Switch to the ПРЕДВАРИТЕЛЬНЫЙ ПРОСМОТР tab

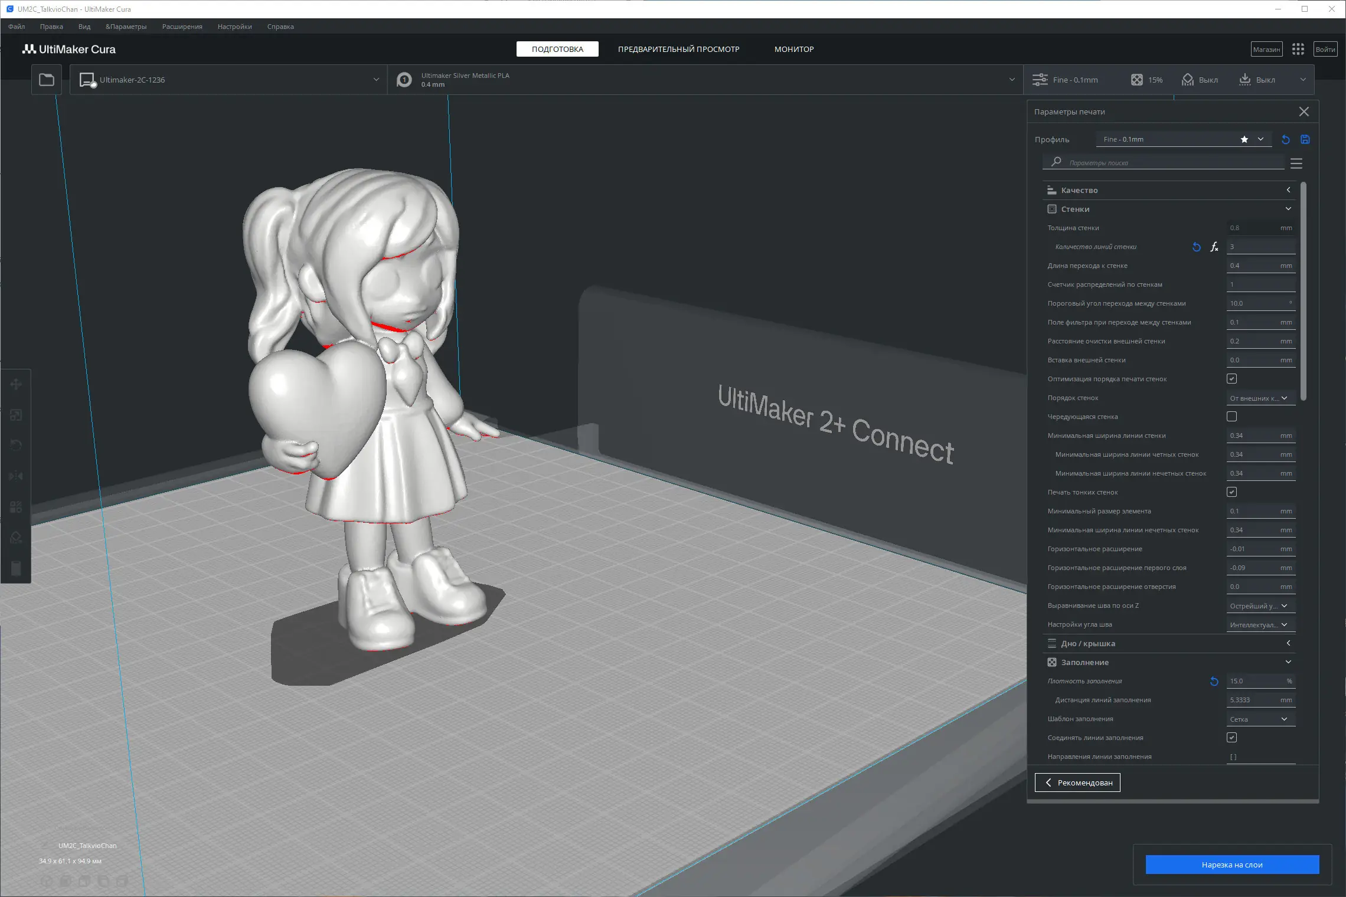tap(678, 50)
